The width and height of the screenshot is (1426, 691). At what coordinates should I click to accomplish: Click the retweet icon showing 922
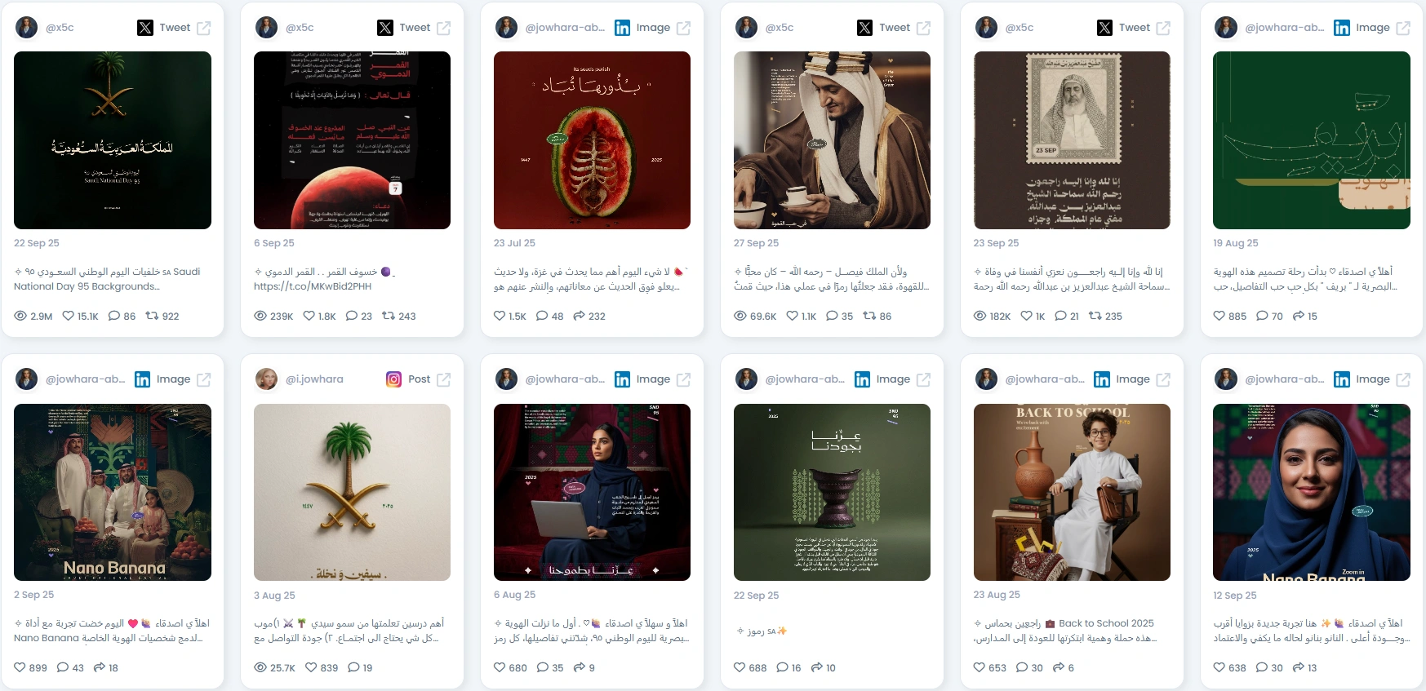tap(152, 316)
